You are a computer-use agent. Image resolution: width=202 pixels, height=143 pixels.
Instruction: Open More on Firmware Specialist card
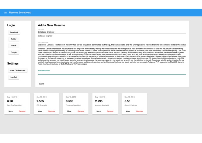click(x=69, y=111)
